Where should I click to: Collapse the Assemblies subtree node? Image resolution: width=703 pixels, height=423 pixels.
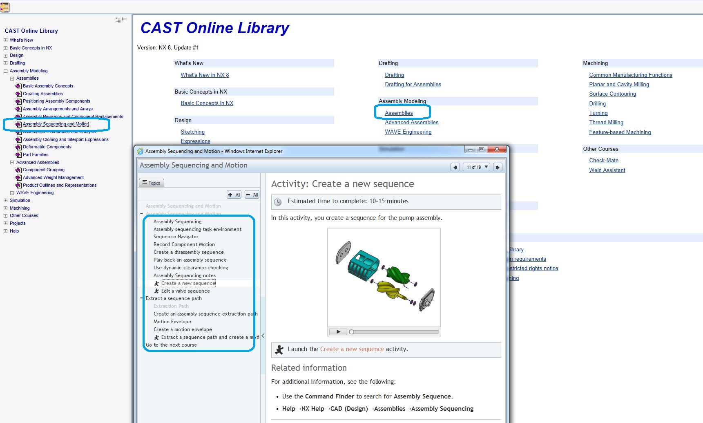click(12, 78)
